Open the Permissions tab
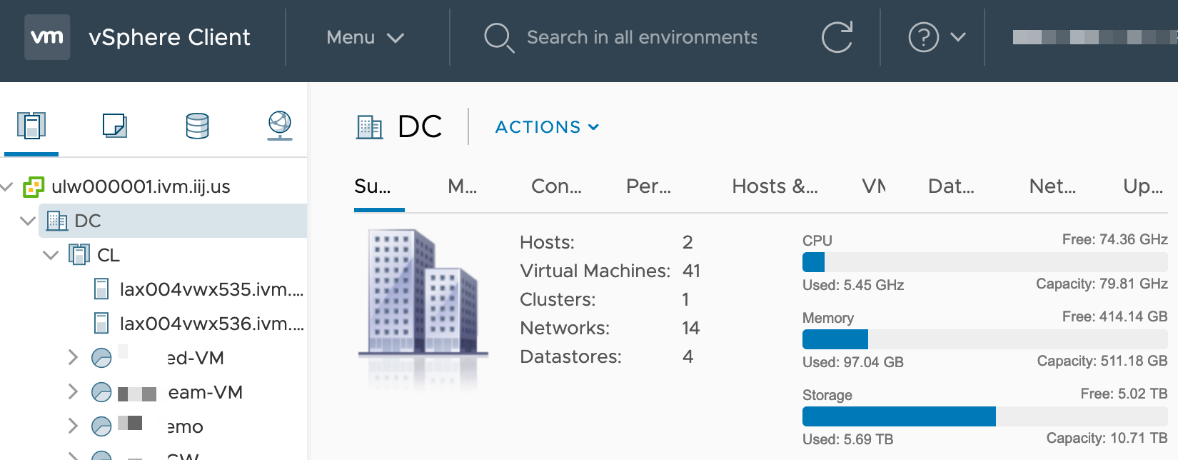 click(648, 186)
